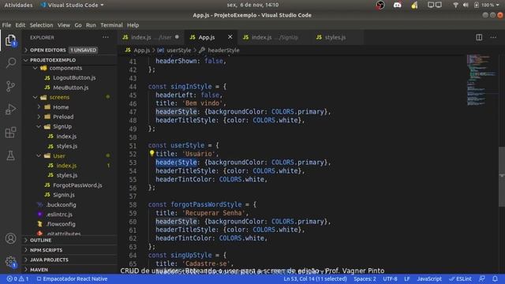Expand the Maven section
Viewport: 505px width, 284px height.
pyautogui.click(x=69, y=270)
